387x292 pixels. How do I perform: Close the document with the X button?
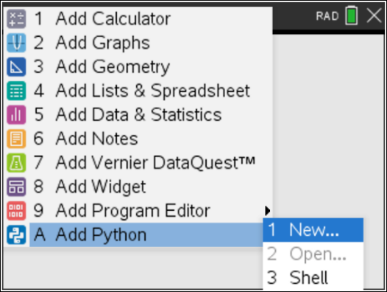coord(374,15)
